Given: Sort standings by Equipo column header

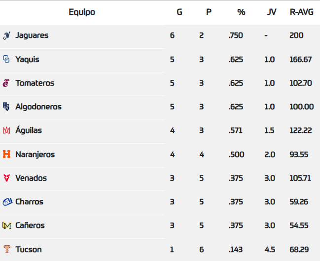Looking at the screenshot, I should [82, 12].
